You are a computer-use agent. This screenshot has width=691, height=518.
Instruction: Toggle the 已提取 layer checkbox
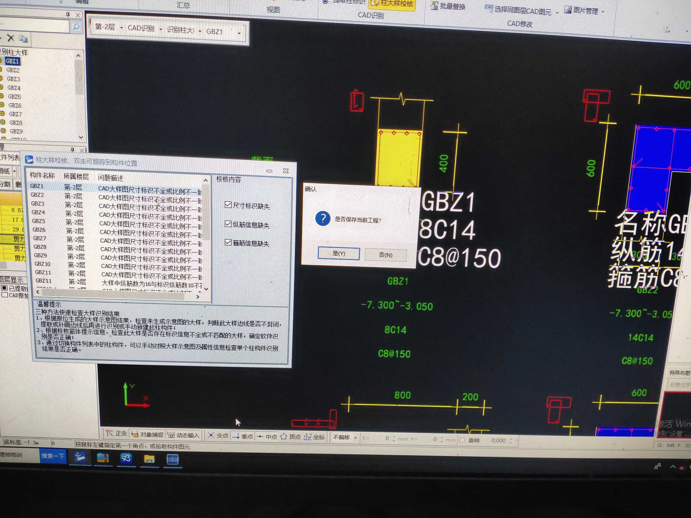[x=4, y=287]
